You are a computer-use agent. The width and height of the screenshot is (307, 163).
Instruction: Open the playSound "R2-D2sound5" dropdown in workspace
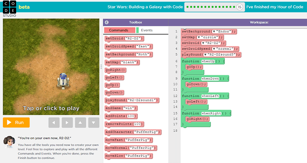coord(205,54)
